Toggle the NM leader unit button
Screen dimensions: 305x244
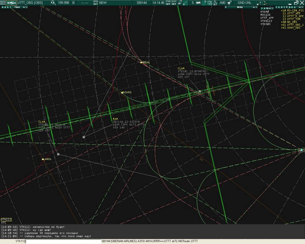[198, 3]
